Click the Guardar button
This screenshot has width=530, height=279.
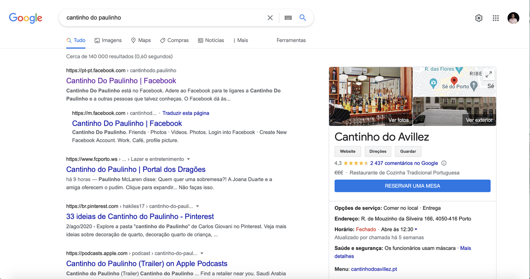pos(408,152)
